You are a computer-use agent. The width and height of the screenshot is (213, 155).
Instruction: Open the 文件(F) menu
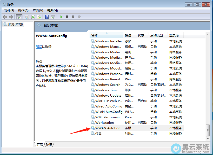(9, 11)
